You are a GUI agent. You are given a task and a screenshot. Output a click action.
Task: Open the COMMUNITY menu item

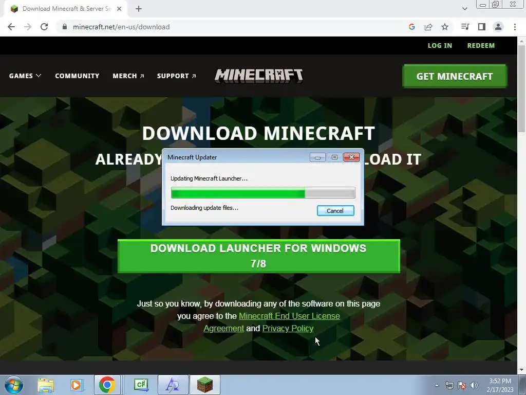tap(77, 76)
